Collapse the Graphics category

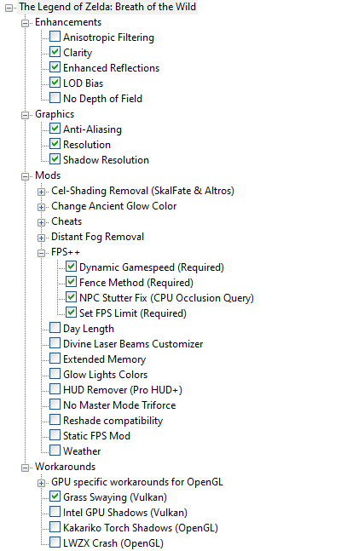coord(25,115)
